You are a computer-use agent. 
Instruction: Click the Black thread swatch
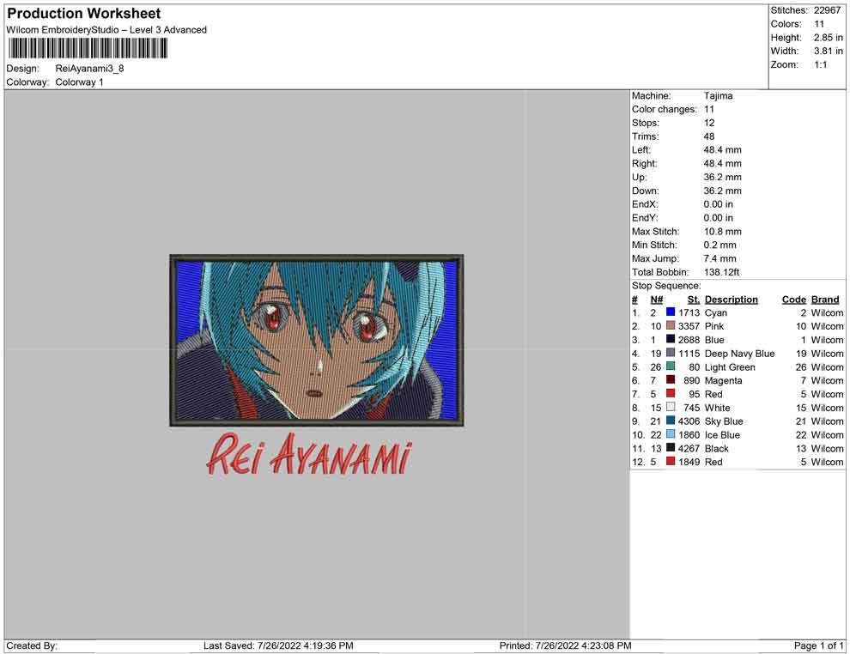pos(671,448)
